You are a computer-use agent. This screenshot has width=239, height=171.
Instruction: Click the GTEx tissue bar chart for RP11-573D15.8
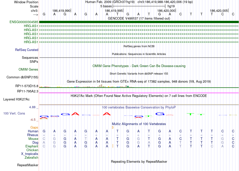87,86
